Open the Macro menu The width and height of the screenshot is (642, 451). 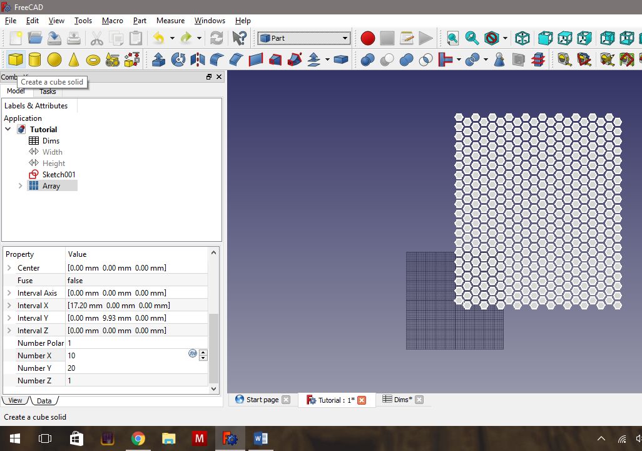coord(113,21)
